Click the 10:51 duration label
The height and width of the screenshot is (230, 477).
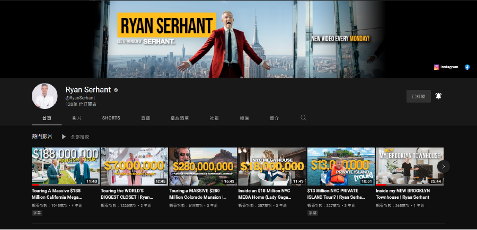tap(367, 181)
